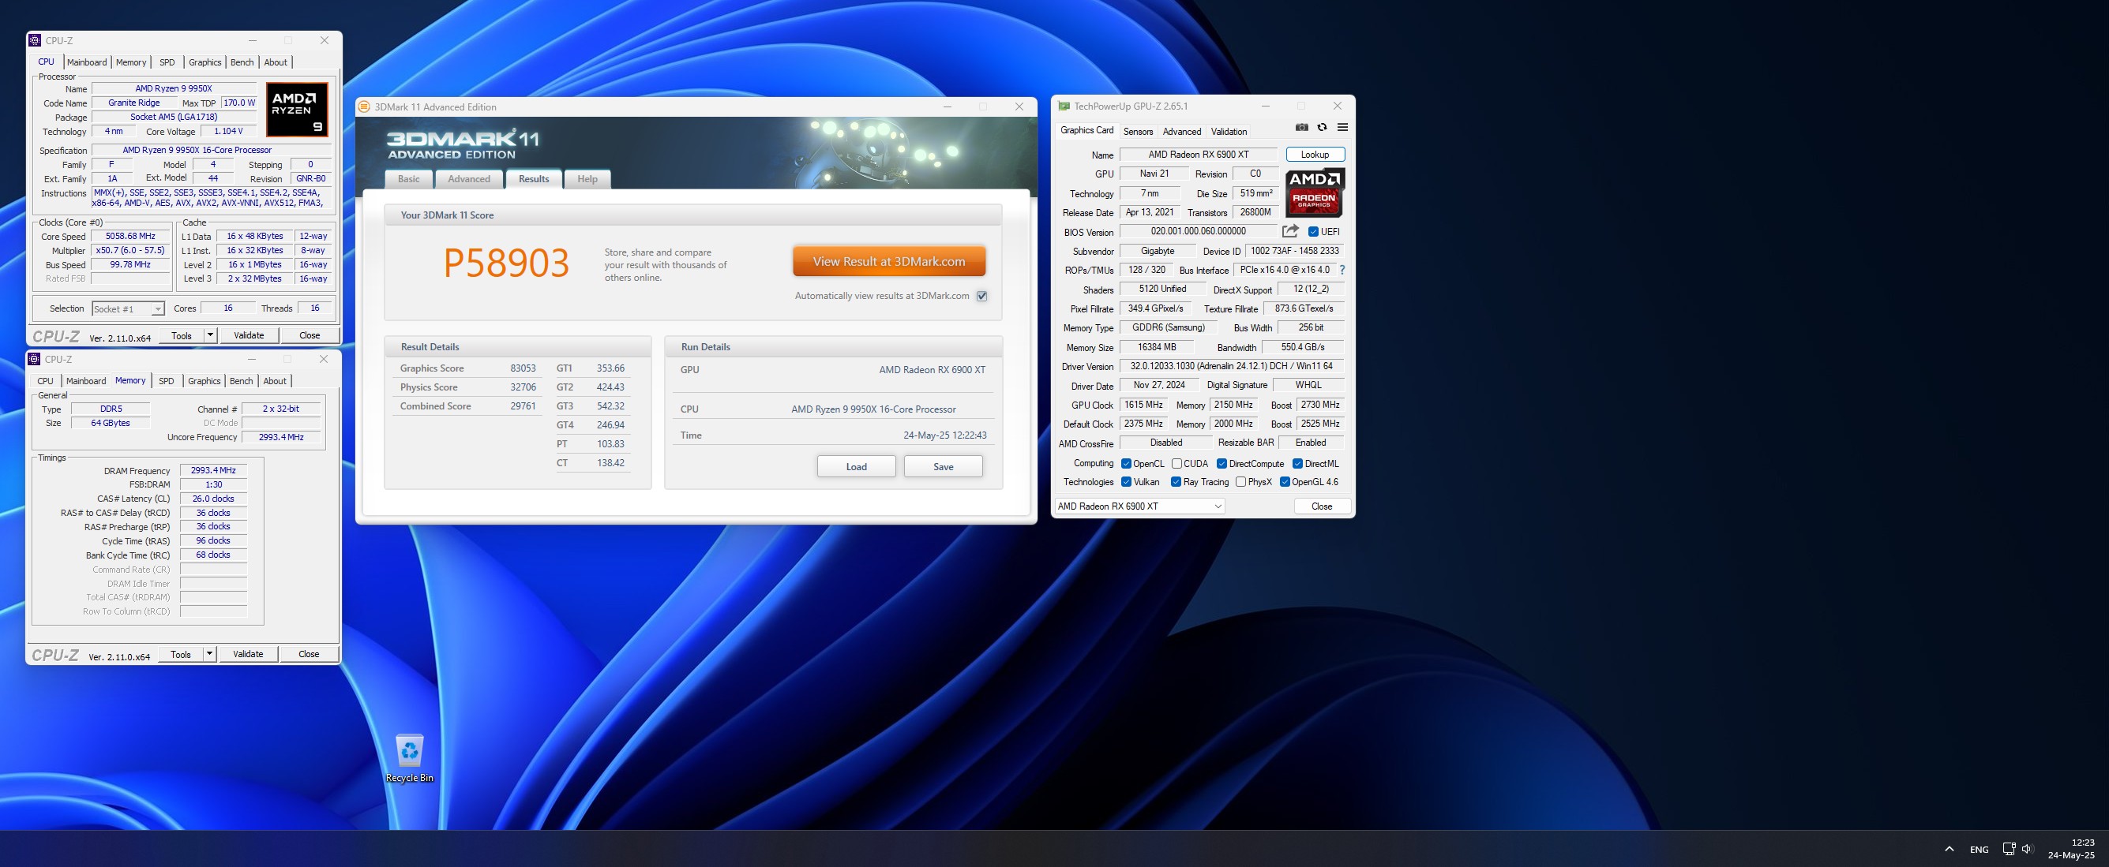Open the Help tab in 3DMark 11
Screen dimensions: 2109x867
(587, 179)
